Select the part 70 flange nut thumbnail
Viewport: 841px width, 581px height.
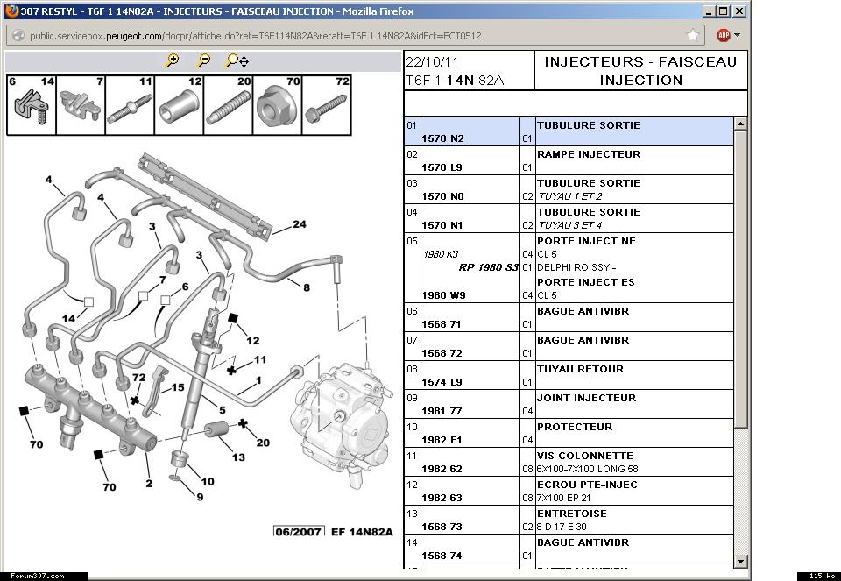(277, 105)
